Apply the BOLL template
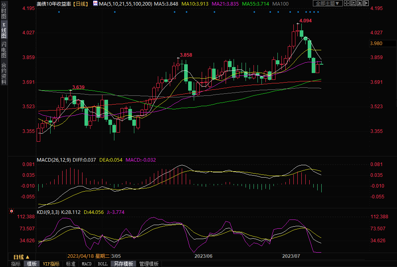Viewport: 397px width, 267px height. [x=102, y=264]
